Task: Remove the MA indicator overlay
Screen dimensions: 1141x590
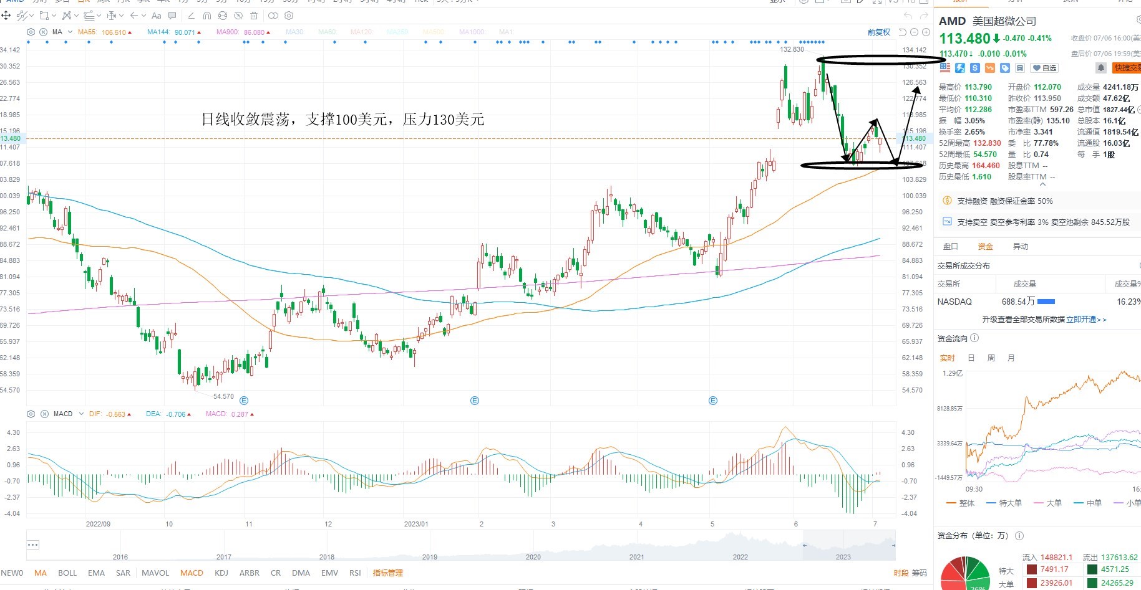Action: click(43, 32)
